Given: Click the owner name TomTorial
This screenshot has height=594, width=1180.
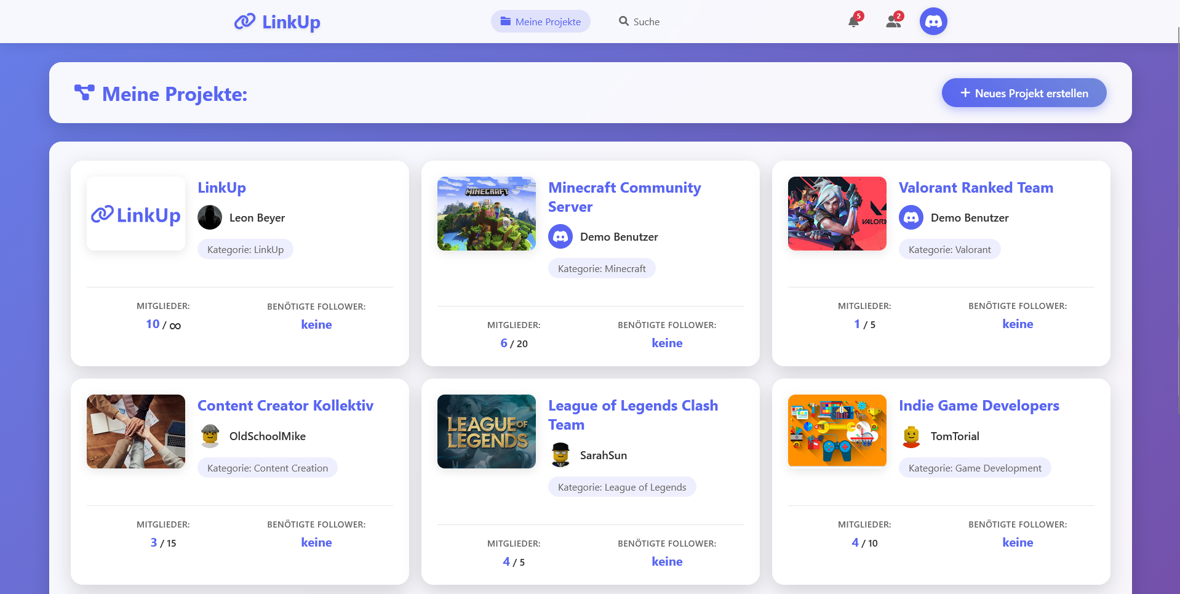Looking at the screenshot, I should coord(955,436).
